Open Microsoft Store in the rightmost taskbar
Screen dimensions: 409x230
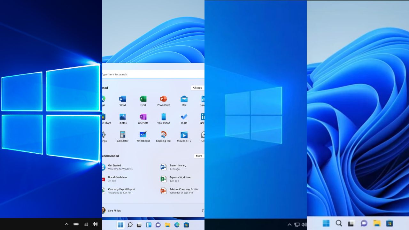pyautogui.click(x=390, y=223)
